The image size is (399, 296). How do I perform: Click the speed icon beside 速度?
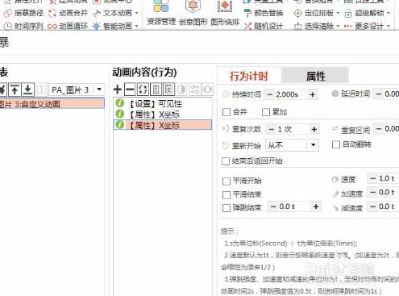pos(335,179)
